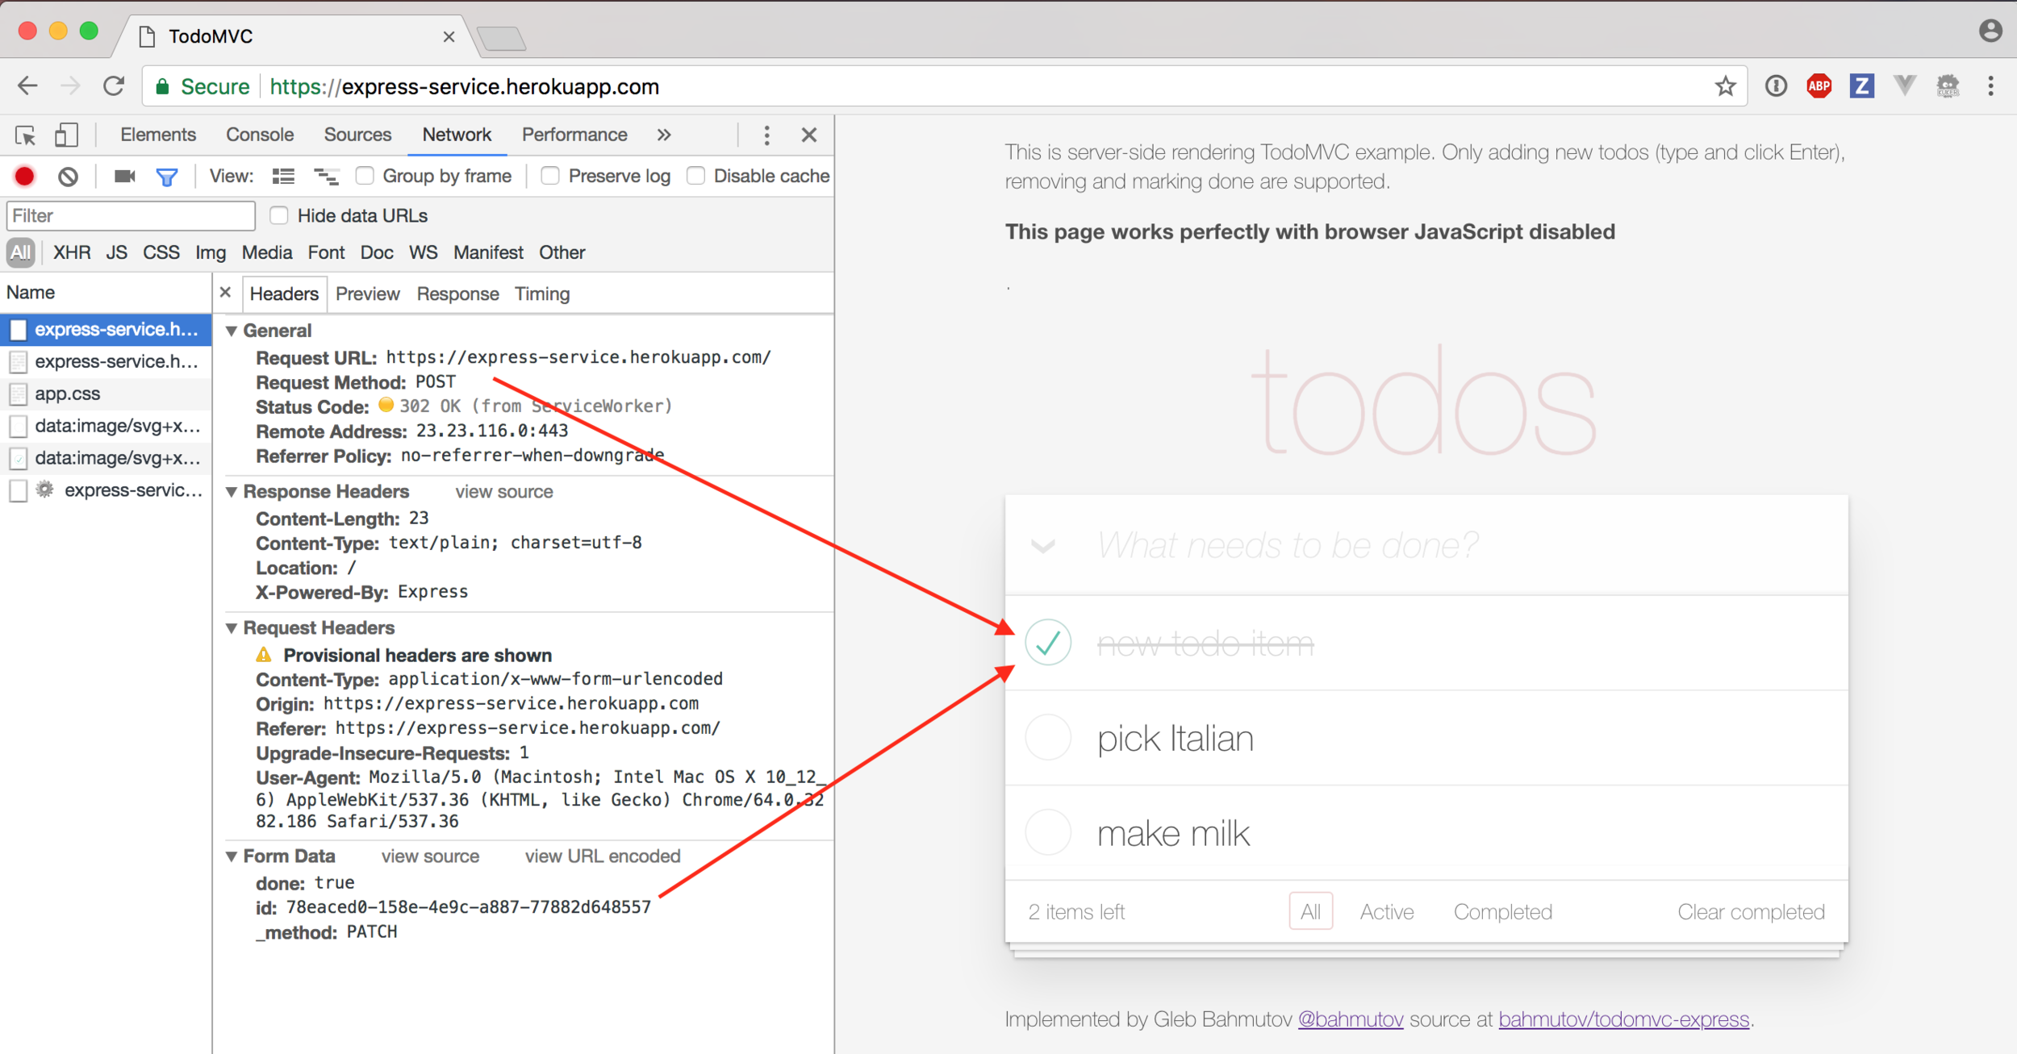Click the AdBlock Plus extension icon
Screen dimensions: 2017x1054
point(1819,86)
